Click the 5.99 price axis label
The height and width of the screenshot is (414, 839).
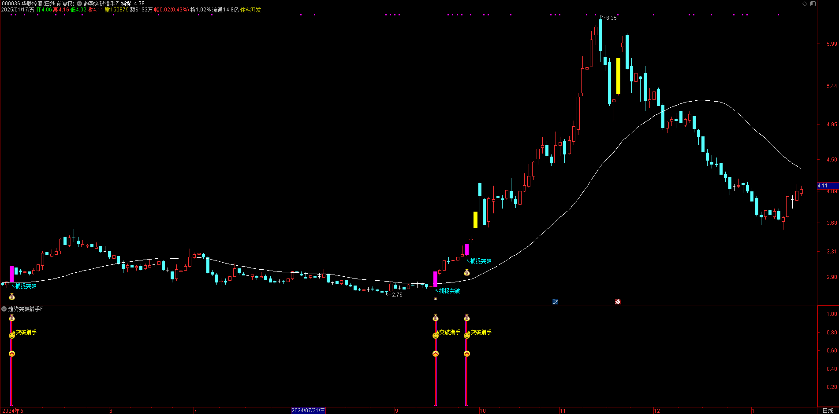[x=832, y=44]
